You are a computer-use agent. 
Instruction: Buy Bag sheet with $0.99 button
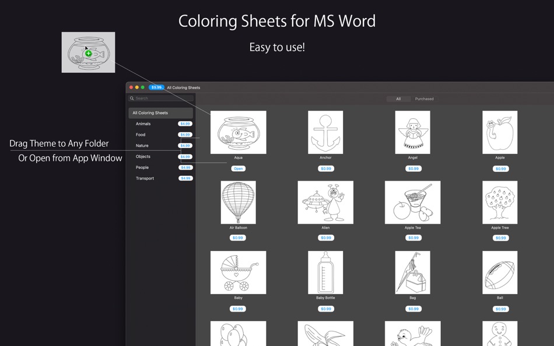click(413, 309)
